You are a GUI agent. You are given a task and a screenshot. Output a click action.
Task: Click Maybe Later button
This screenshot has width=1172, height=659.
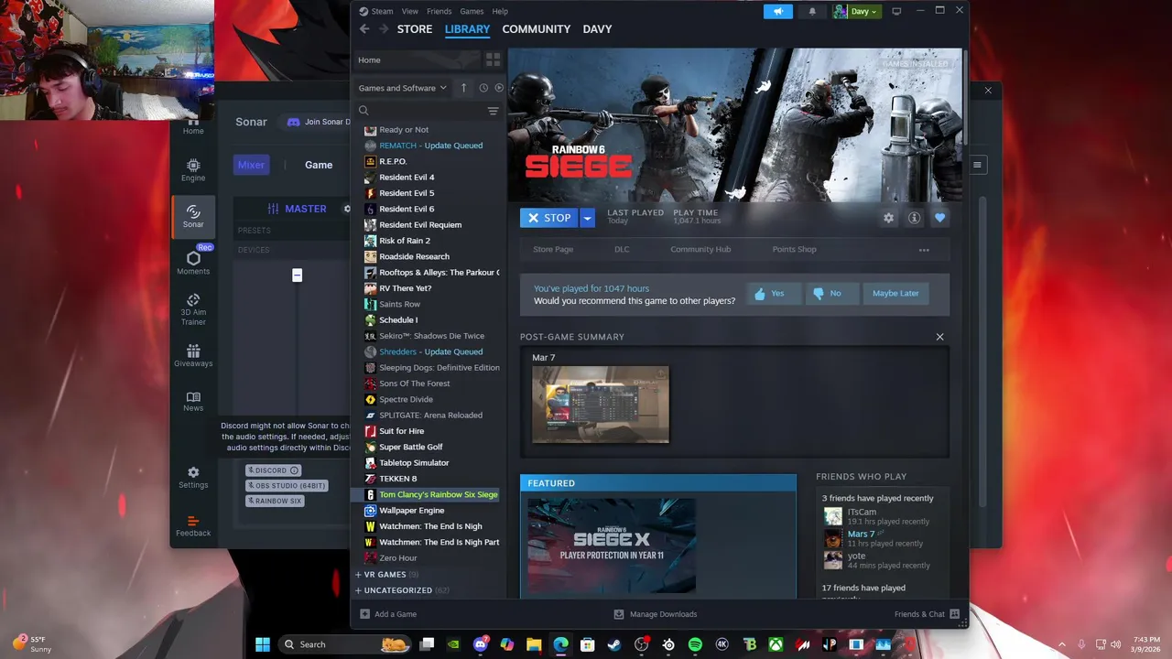pyautogui.click(x=895, y=294)
